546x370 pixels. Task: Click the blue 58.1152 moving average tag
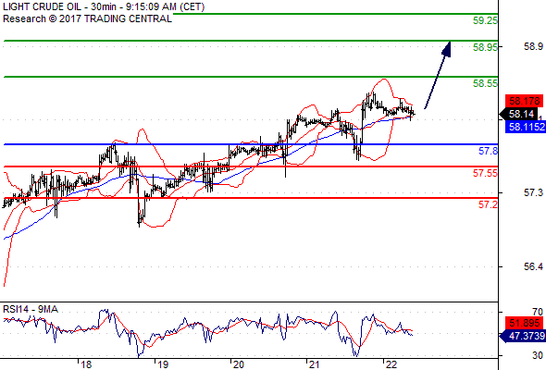point(526,127)
